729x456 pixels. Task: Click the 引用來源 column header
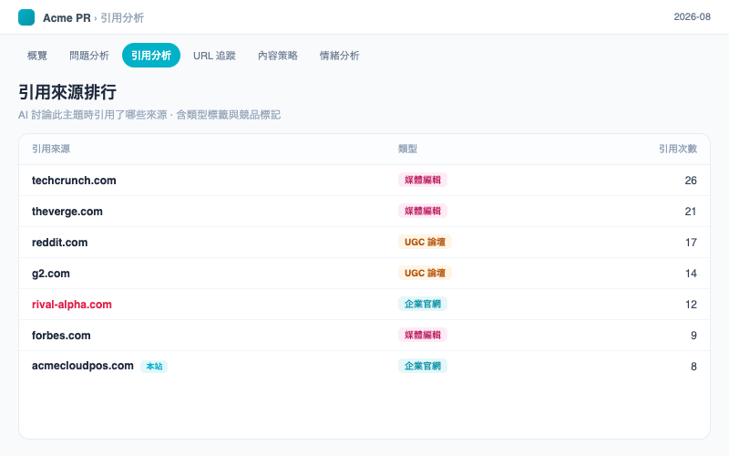click(x=51, y=149)
